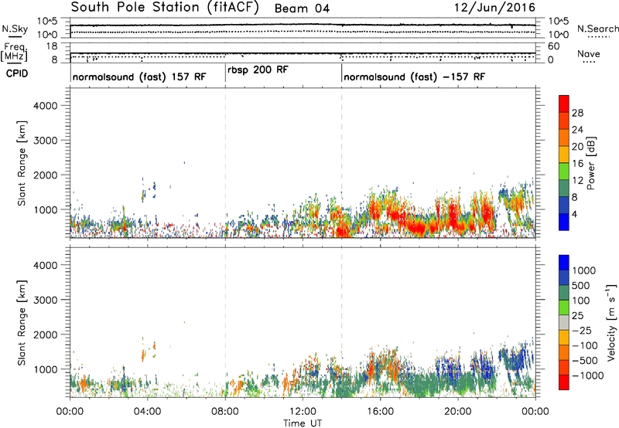Click the '1000' velocity colorbar tick
The height and width of the screenshot is (428, 619).
(x=584, y=270)
